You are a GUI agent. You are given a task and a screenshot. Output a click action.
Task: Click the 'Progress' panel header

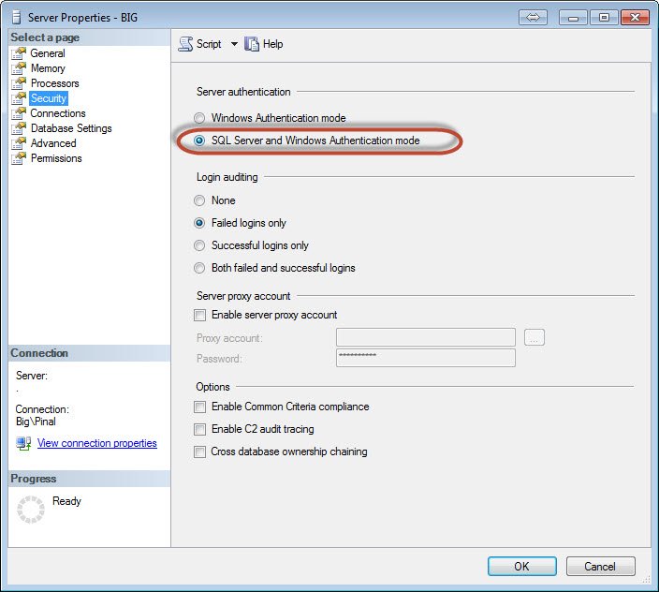pos(33,479)
